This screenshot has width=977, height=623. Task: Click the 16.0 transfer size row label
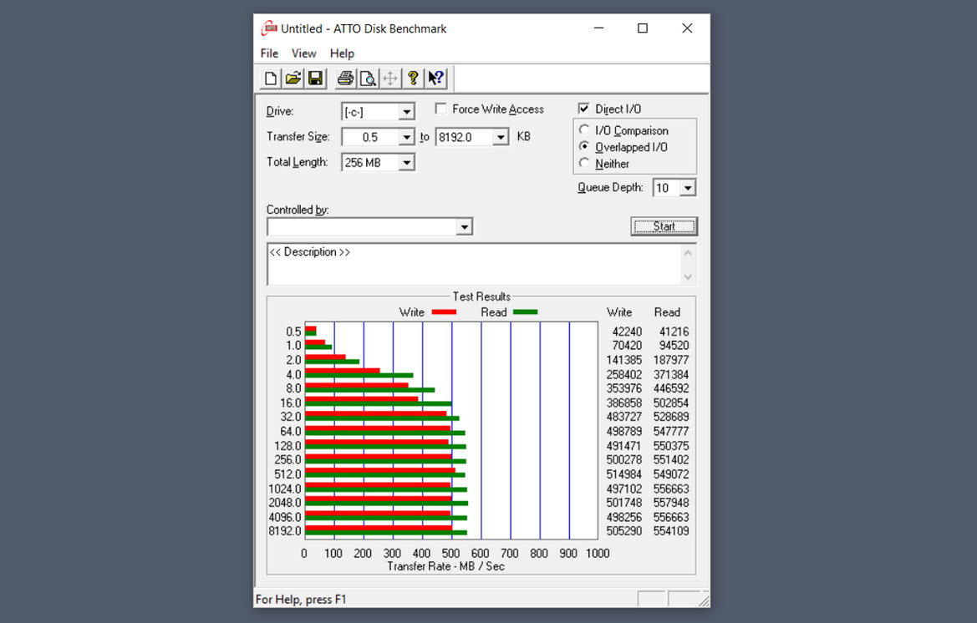point(290,403)
